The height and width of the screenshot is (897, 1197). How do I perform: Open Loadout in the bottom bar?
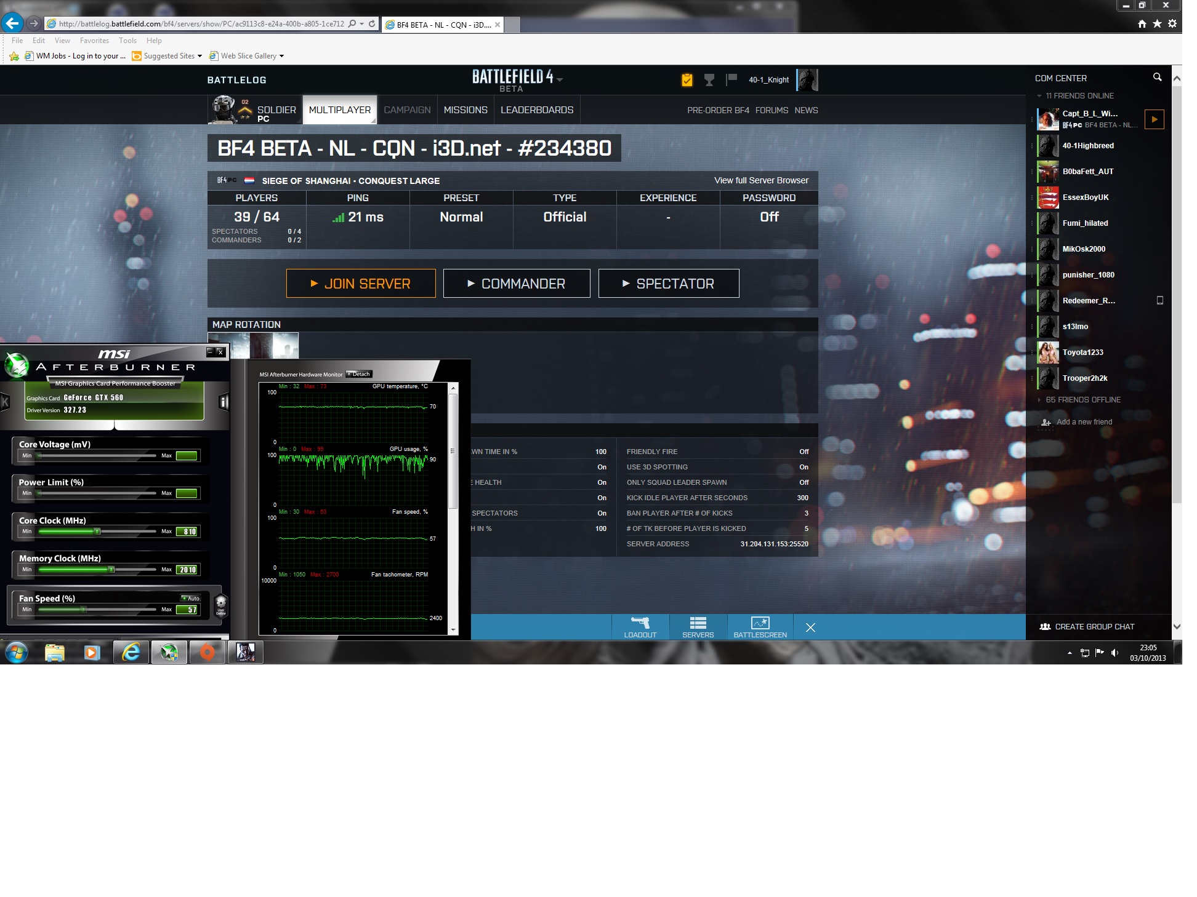tap(640, 627)
